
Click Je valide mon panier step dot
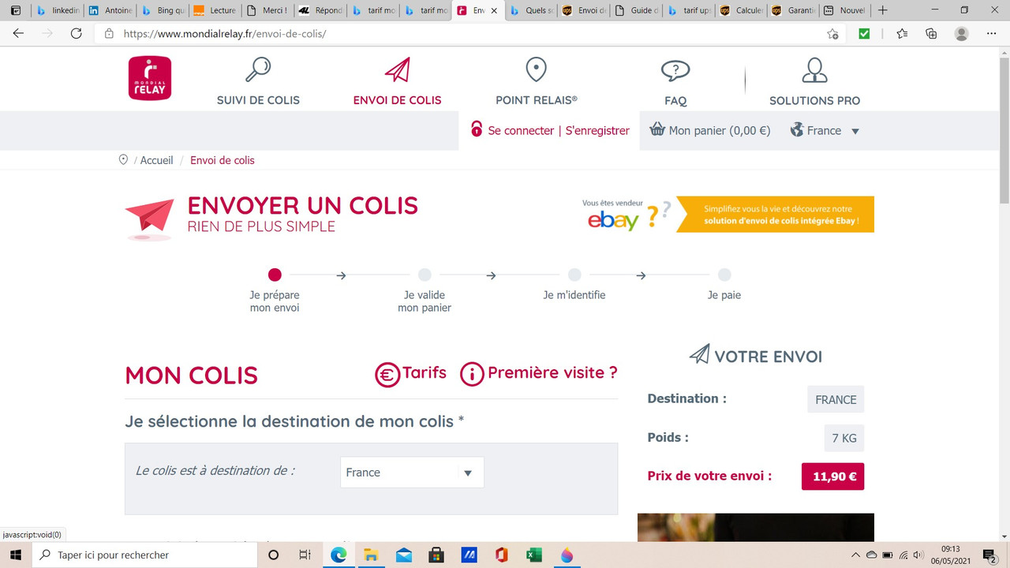pyautogui.click(x=425, y=275)
